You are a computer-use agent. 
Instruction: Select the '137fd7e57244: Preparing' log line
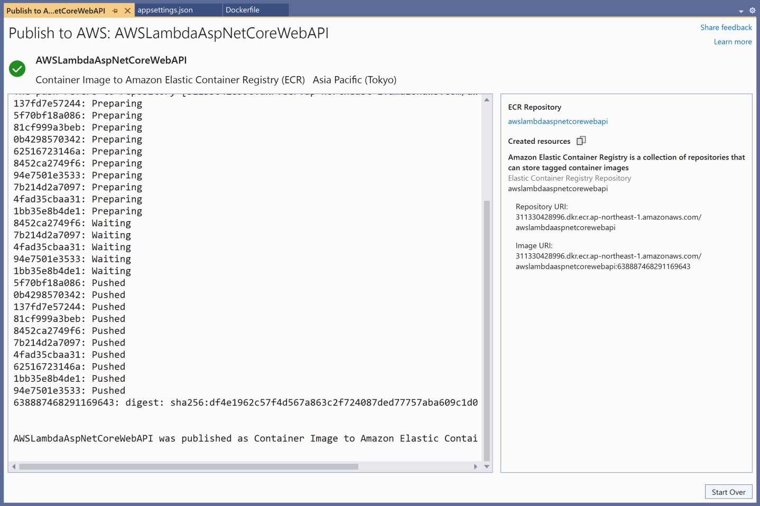click(x=78, y=104)
